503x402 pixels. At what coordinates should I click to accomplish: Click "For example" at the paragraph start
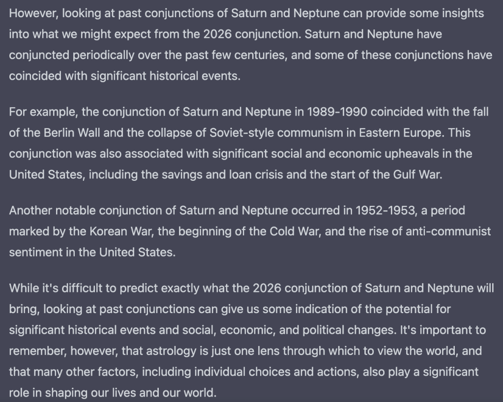click(42, 112)
